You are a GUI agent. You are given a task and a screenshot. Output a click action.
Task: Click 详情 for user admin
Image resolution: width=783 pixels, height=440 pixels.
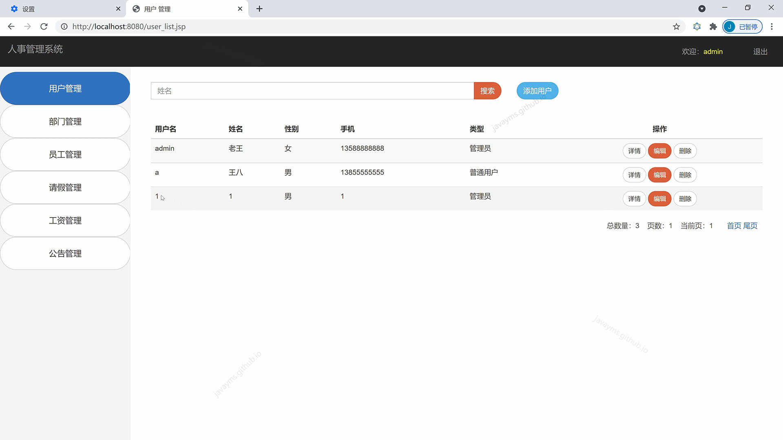tap(634, 151)
